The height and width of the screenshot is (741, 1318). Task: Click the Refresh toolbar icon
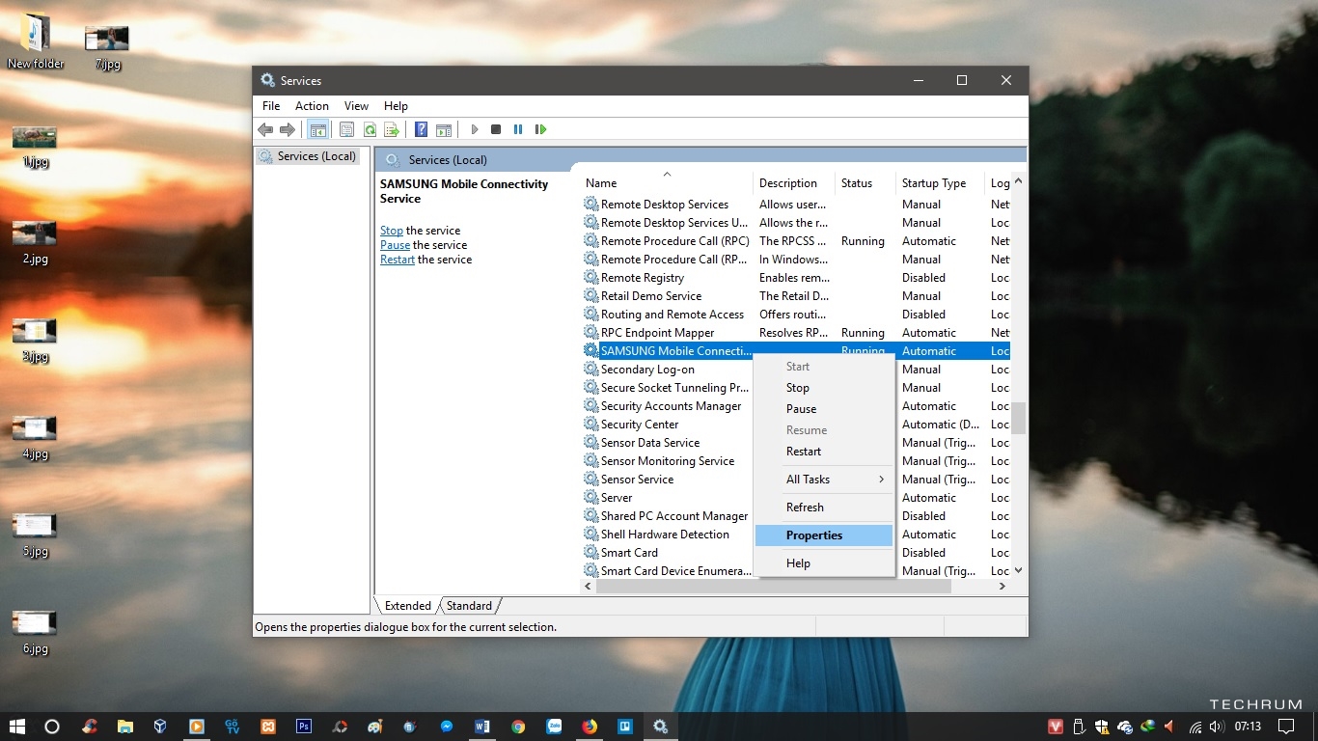point(370,129)
